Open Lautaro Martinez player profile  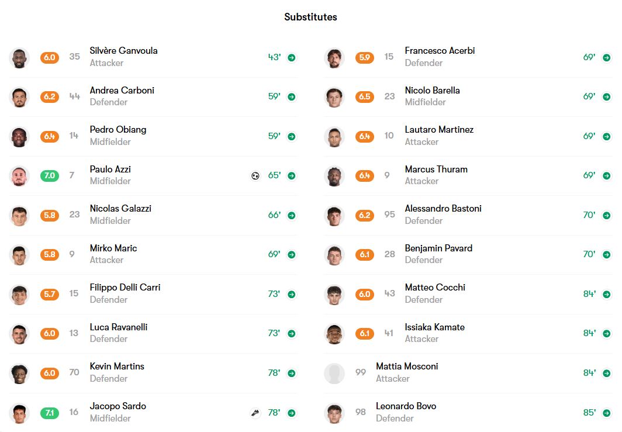point(438,130)
